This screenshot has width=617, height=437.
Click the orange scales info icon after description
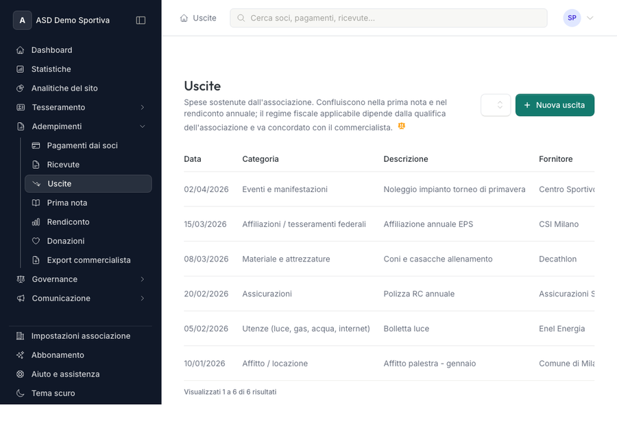(x=401, y=126)
